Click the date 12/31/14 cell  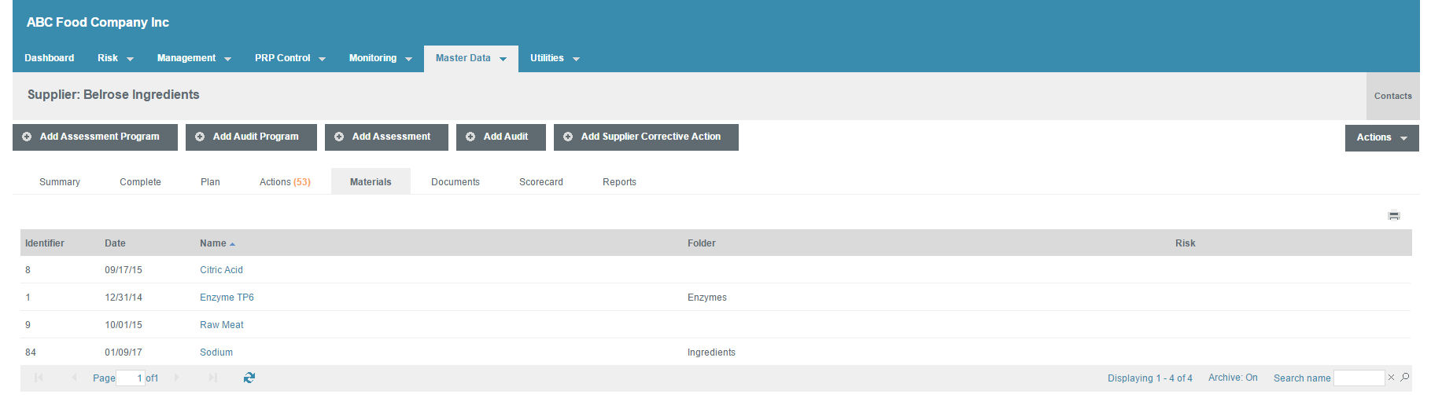124,298
